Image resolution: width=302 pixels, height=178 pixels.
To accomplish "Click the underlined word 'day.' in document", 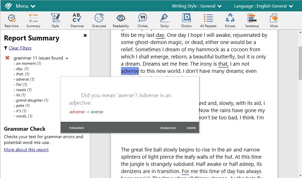I will [x=160, y=35].
